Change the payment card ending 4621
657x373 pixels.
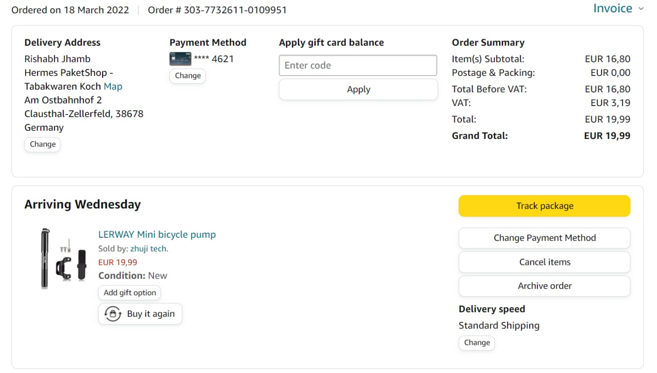(187, 76)
